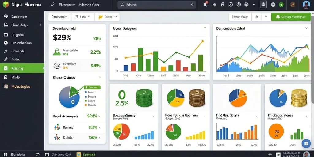
Task: Click the blue grid floating button
Action: click(x=306, y=144)
